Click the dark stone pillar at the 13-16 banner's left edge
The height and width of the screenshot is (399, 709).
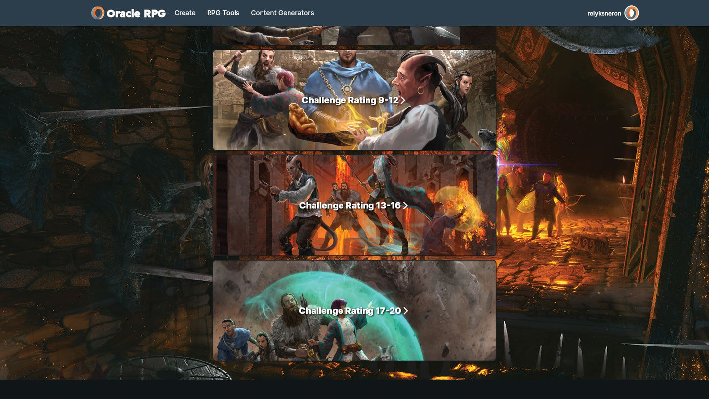[x=222, y=205]
